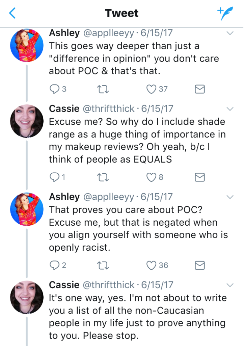Reply to Cassie's shade range tweet

[54, 177]
